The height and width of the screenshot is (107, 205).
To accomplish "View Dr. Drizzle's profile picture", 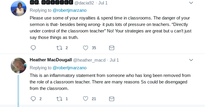I will pyautogui.click(x=18, y=8).
